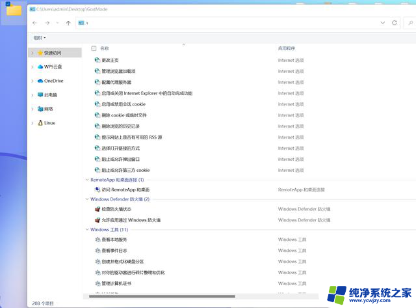Screen dimensions: 416x308
Task: Click gear icon next to 创建并格式化硬盘分区
Action: [97, 262]
